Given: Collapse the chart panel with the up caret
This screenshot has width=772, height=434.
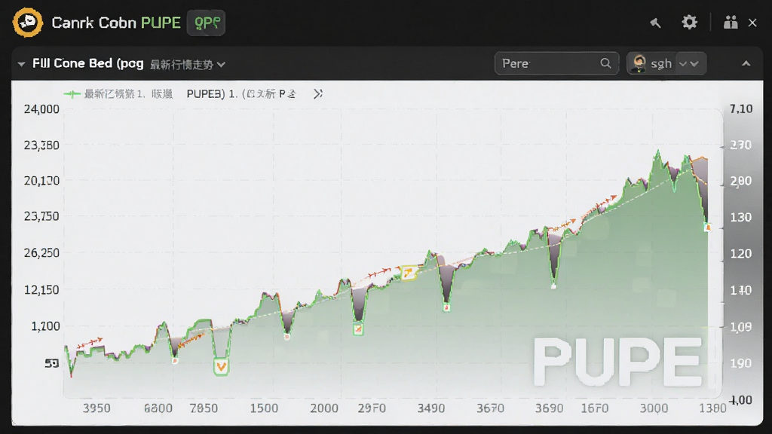Looking at the screenshot, I should click(746, 63).
